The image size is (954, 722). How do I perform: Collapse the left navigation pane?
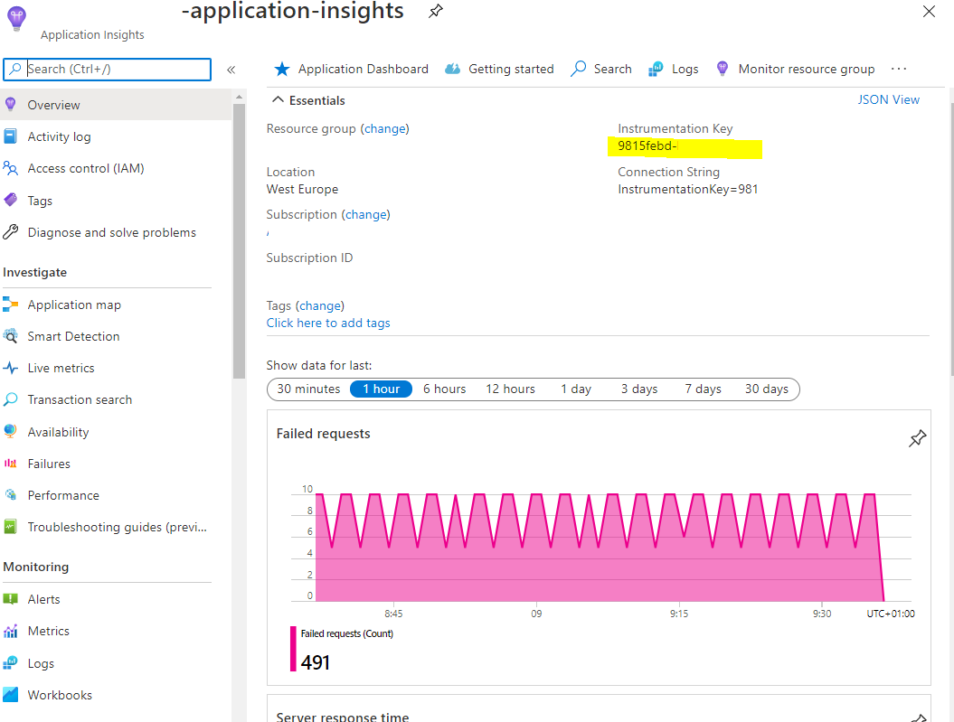232,69
